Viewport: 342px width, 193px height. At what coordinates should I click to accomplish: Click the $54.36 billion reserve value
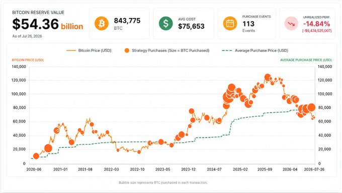48,24
